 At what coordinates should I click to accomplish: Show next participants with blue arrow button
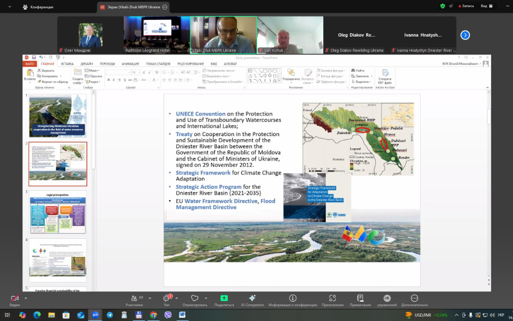(x=465, y=35)
